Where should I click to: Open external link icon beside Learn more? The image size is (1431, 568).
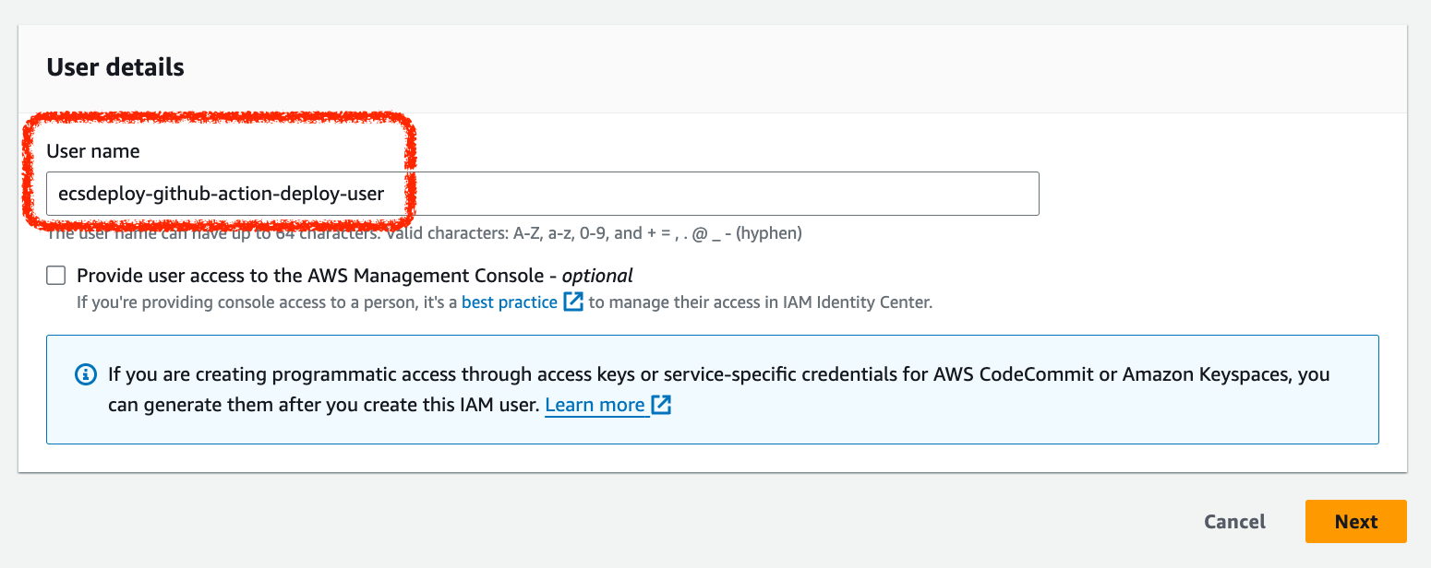click(661, 405)
